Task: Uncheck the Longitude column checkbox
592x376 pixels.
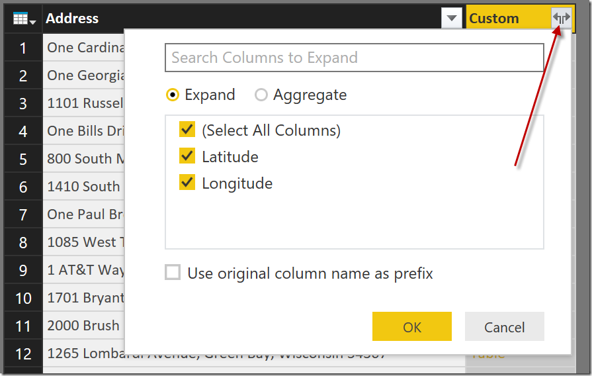Action: click(187, 183)
